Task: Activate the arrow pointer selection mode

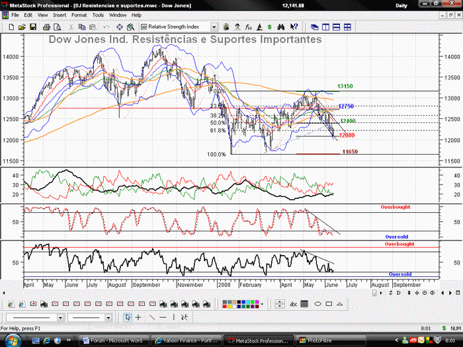Action: click(x=128, y=317)
